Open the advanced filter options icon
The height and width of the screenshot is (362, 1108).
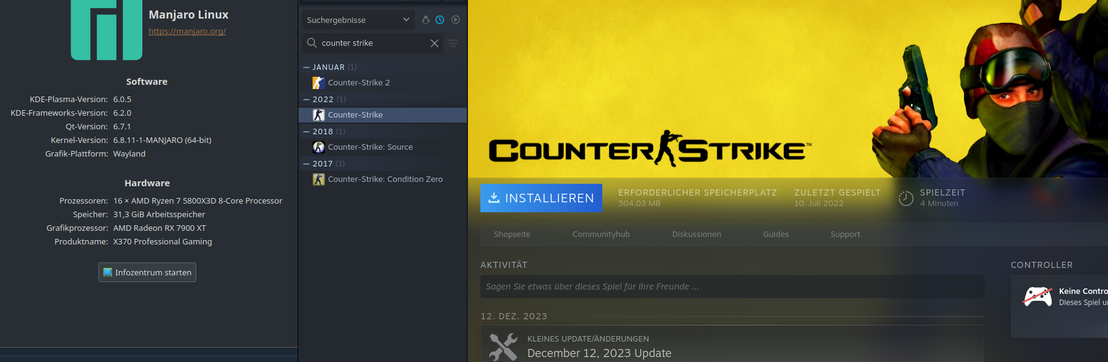(x=453, y=43)
